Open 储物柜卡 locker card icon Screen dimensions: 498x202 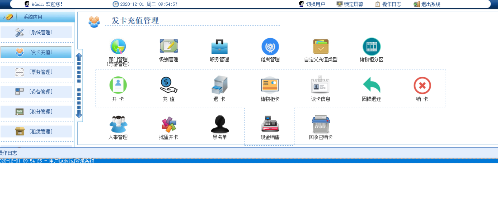coord(270,85)
